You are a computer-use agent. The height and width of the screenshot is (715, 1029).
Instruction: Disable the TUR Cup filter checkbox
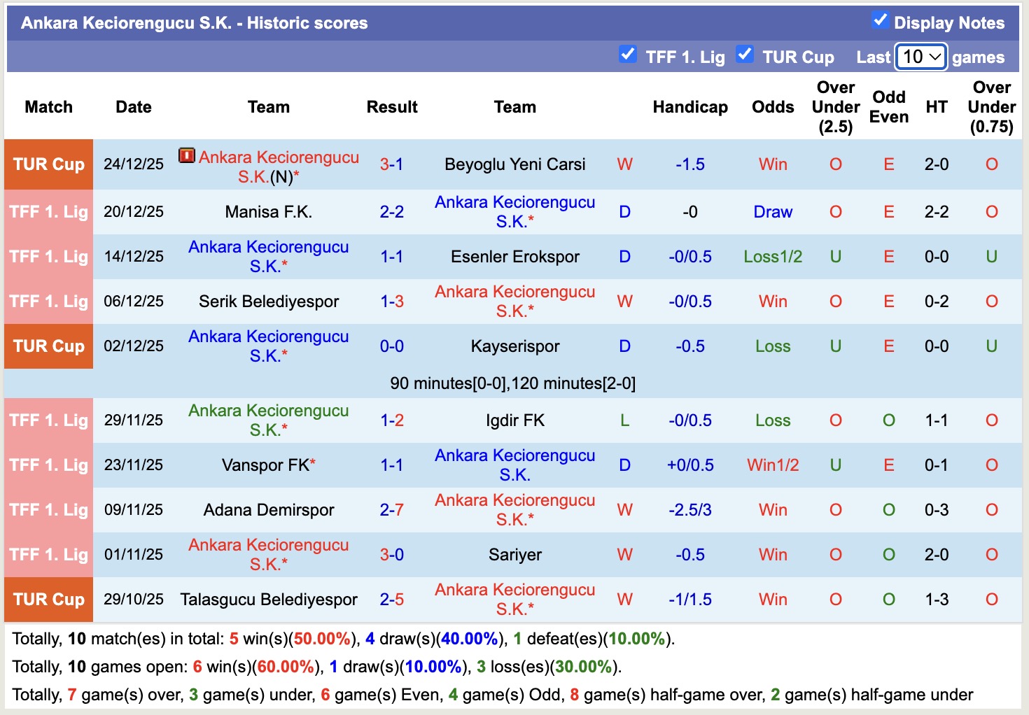tap(745, 55)
